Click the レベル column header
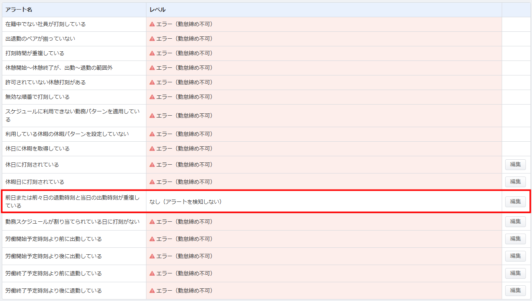The image size is (532, 301). [158, 10]
